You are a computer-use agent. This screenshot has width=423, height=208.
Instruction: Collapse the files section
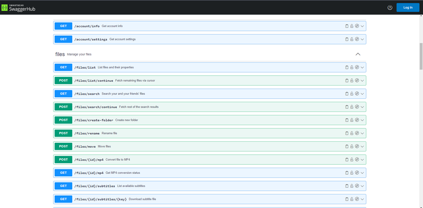358,54
